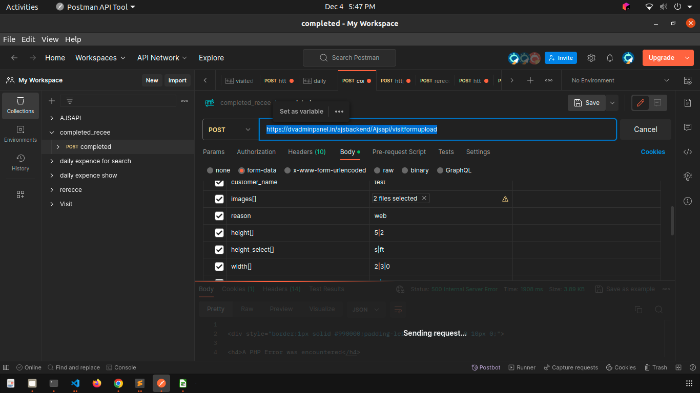Screen dimensions: 700x393
Task: Expand the daily expence for search collection
Action: coord(52,161)
